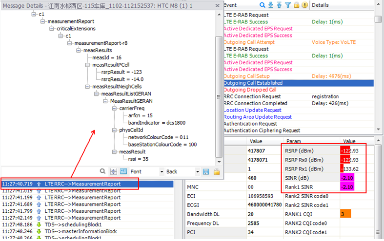Select the 11:27:41.689 MeasurementReport message

tap(87, 204)
